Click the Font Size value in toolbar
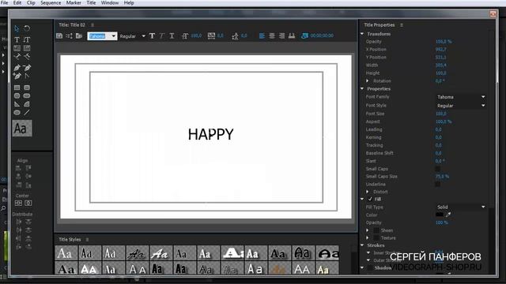Image resolution: width=506 pixels, height=284 pixels. 196,35
